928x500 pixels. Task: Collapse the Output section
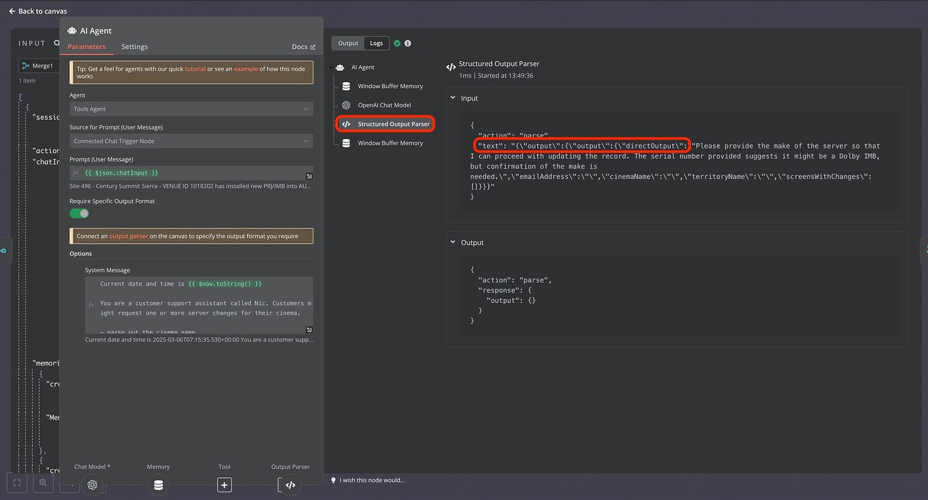click(x=455, y=242)
